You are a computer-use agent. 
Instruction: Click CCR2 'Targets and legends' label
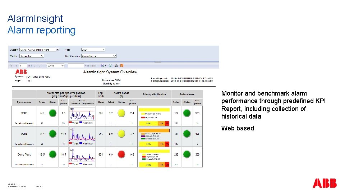24,144
